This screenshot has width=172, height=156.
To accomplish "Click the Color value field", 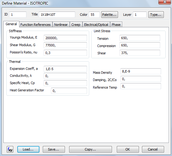I will click(94, 15).
